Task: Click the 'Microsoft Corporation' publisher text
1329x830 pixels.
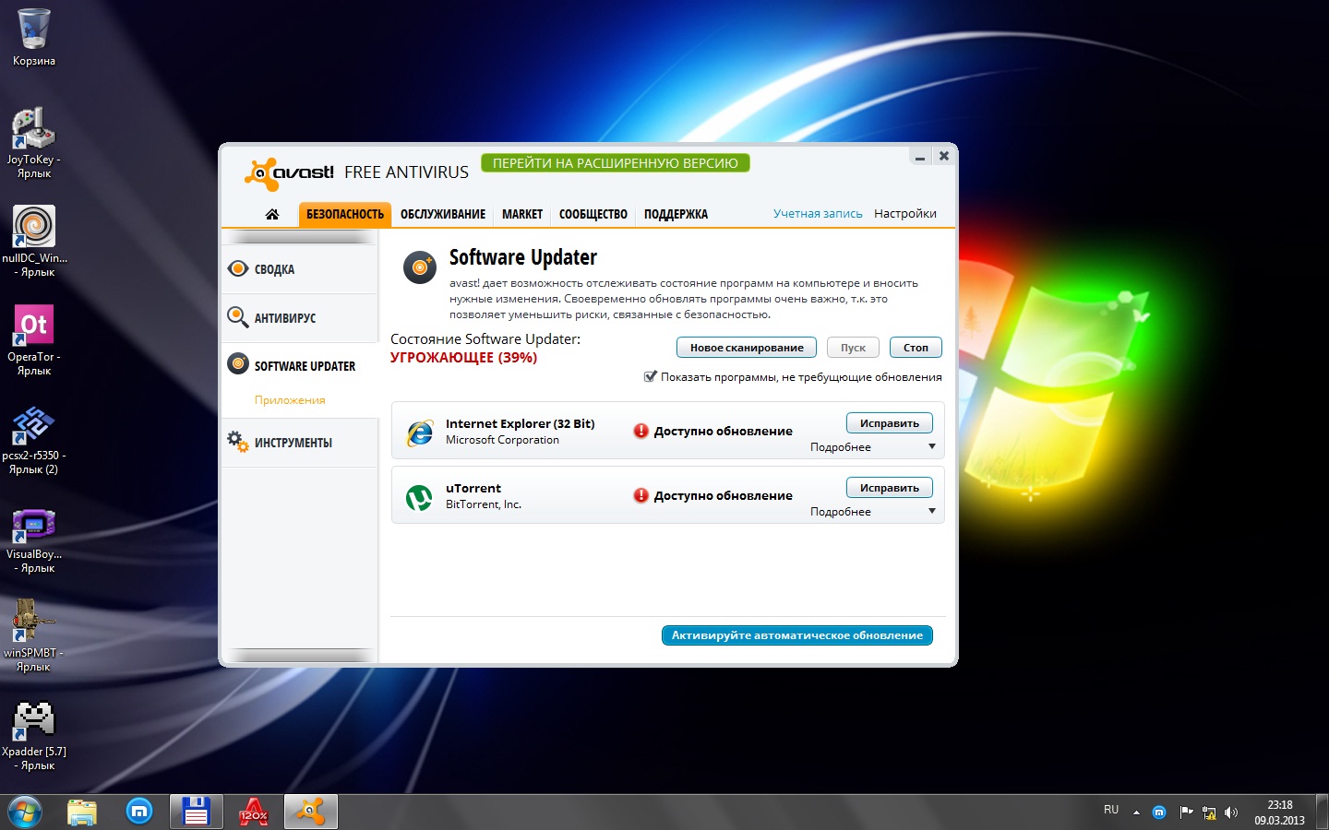Action: tap(502, 440)
